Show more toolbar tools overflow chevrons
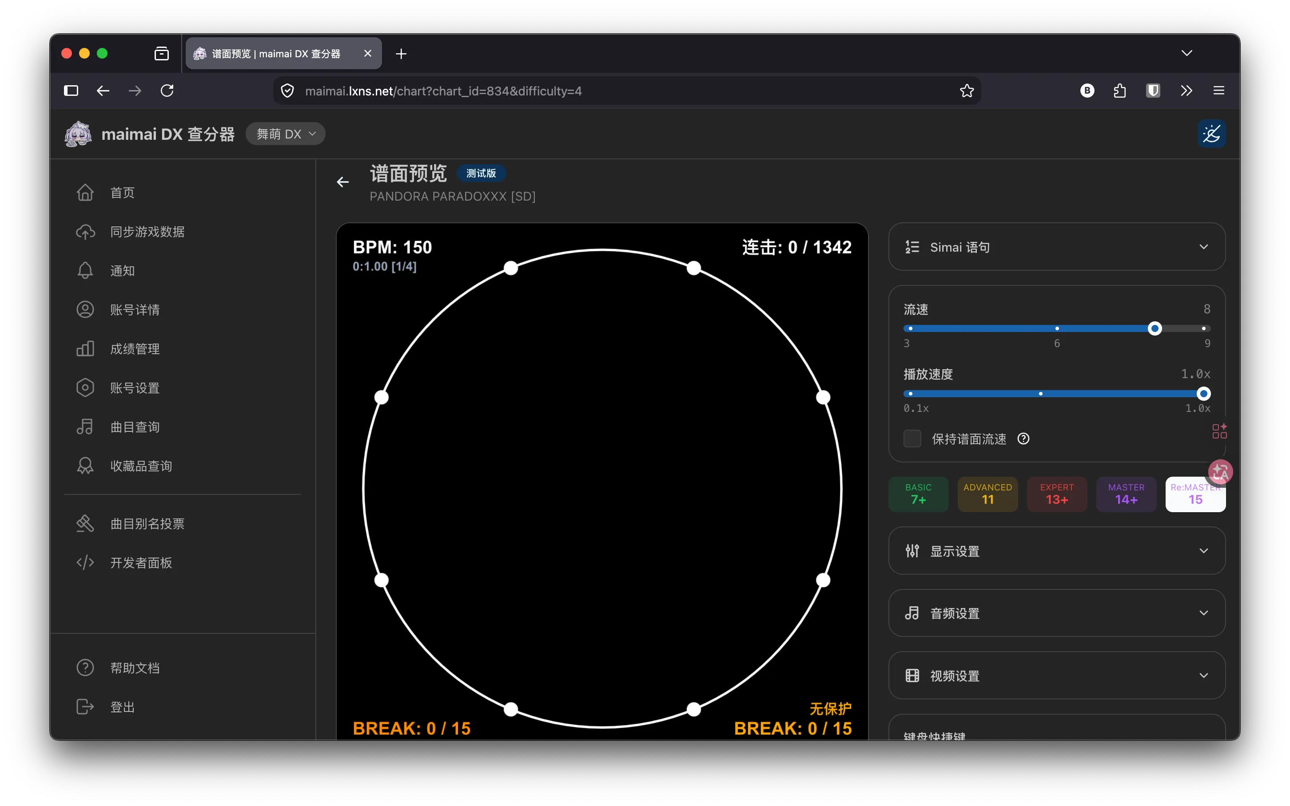This screenshot has height=806, width=1290. pyautogui.click(x=1186, y=91)
